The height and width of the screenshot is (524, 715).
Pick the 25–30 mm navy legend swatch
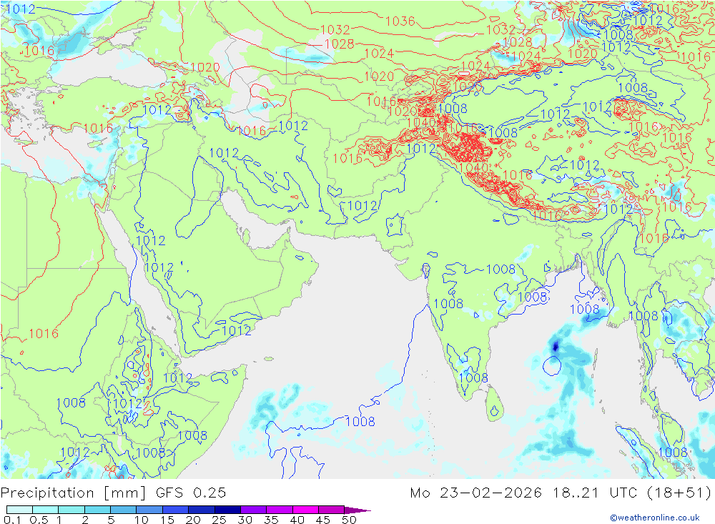point(227,510)
